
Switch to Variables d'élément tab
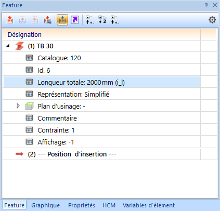tap(149, 205)
